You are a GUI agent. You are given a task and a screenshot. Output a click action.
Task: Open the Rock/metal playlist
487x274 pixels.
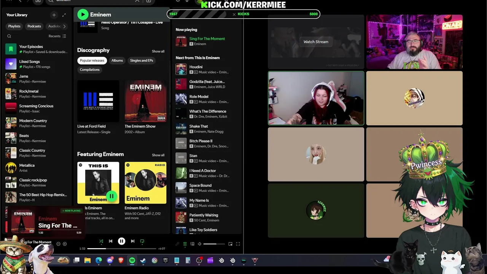(37, 94)
